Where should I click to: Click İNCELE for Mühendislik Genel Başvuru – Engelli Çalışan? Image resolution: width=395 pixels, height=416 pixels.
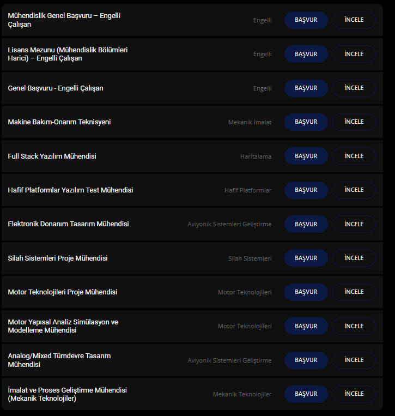[354, 20]
